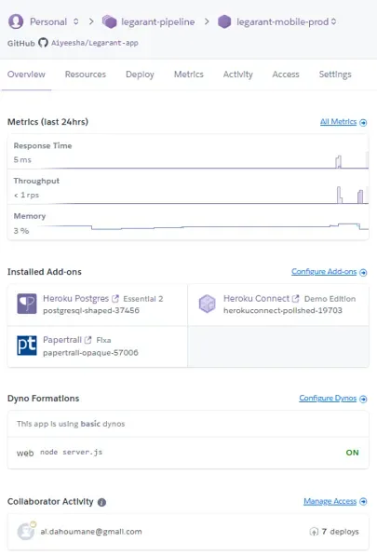Screen dimensions: 377x556
Task: Click the Heroku Connect add-on logo
Action: tap(208, 304)
